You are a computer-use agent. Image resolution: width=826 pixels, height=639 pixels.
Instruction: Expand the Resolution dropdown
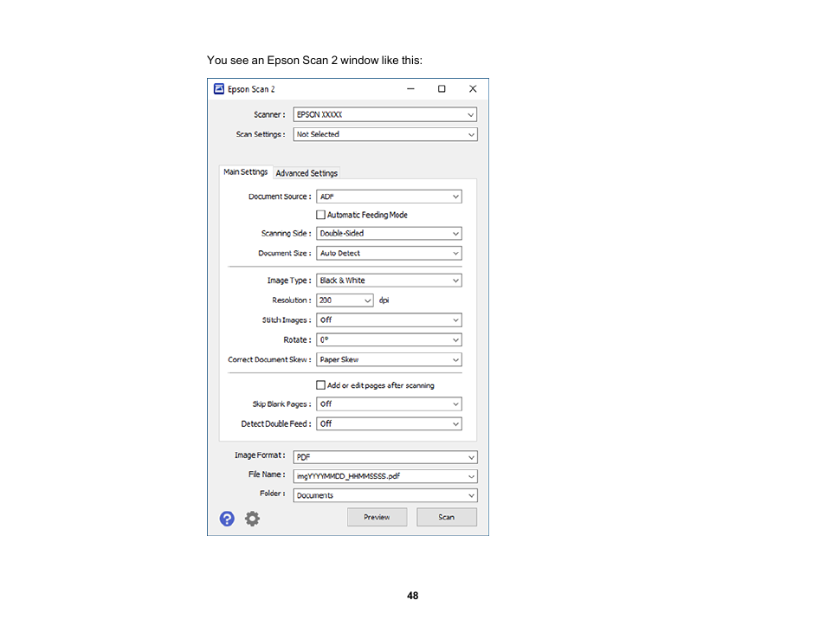click(x=345, y=300)
